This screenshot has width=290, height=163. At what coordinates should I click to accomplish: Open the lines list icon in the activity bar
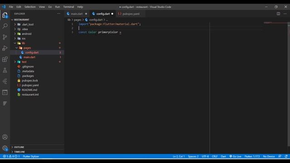click(5, 103)
